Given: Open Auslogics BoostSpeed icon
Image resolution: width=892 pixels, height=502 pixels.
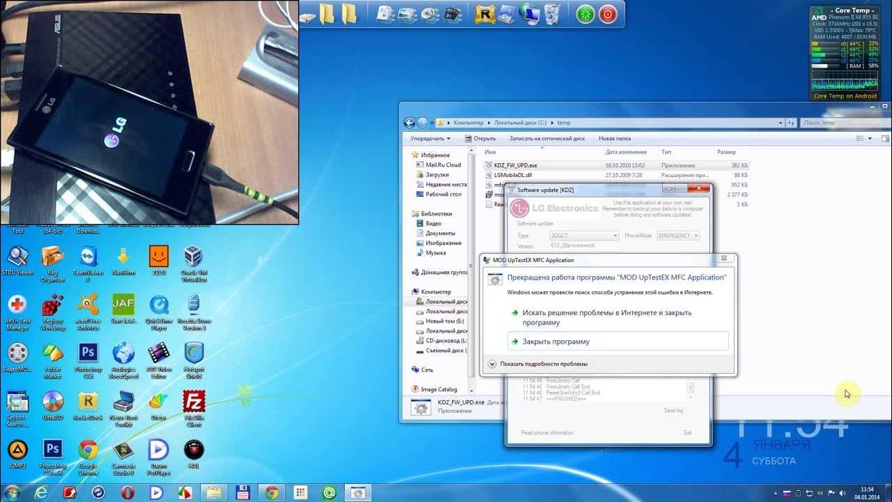Looking at the screenshot, I should pos(123,360).
